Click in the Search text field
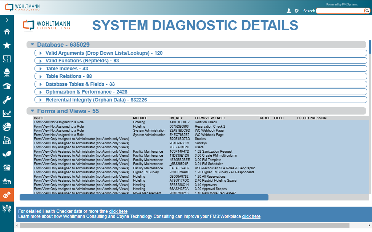 (x=340, y=11)
